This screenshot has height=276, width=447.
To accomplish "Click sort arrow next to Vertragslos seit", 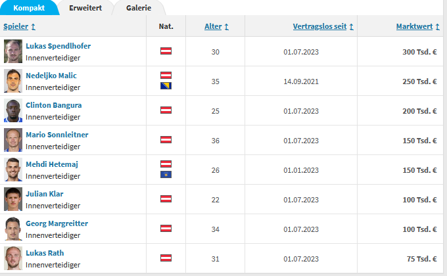I will pyautogui.click(x=351, y=27).
